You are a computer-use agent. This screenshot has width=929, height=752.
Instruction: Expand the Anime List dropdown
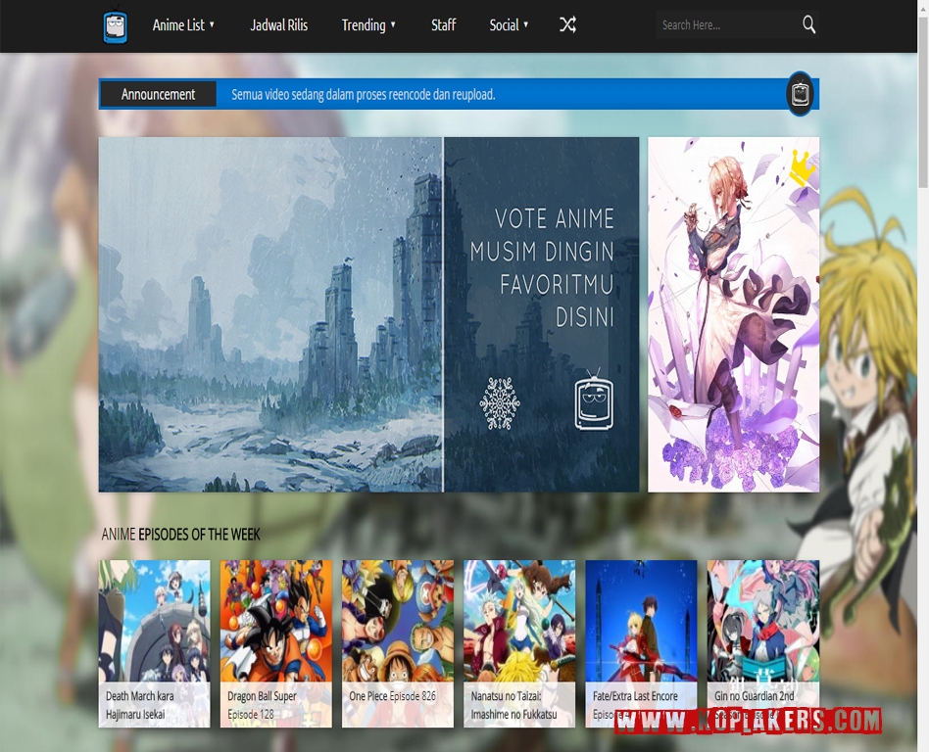(x=183, y=25)
